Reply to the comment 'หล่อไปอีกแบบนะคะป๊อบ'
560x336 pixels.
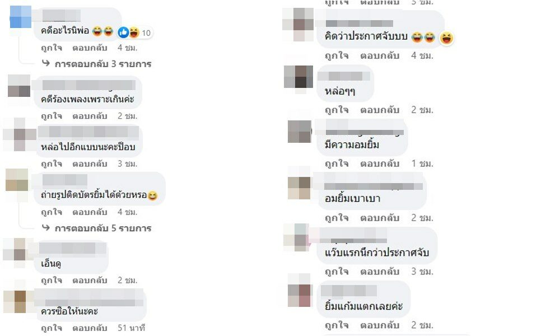click(x=90, y=164)
